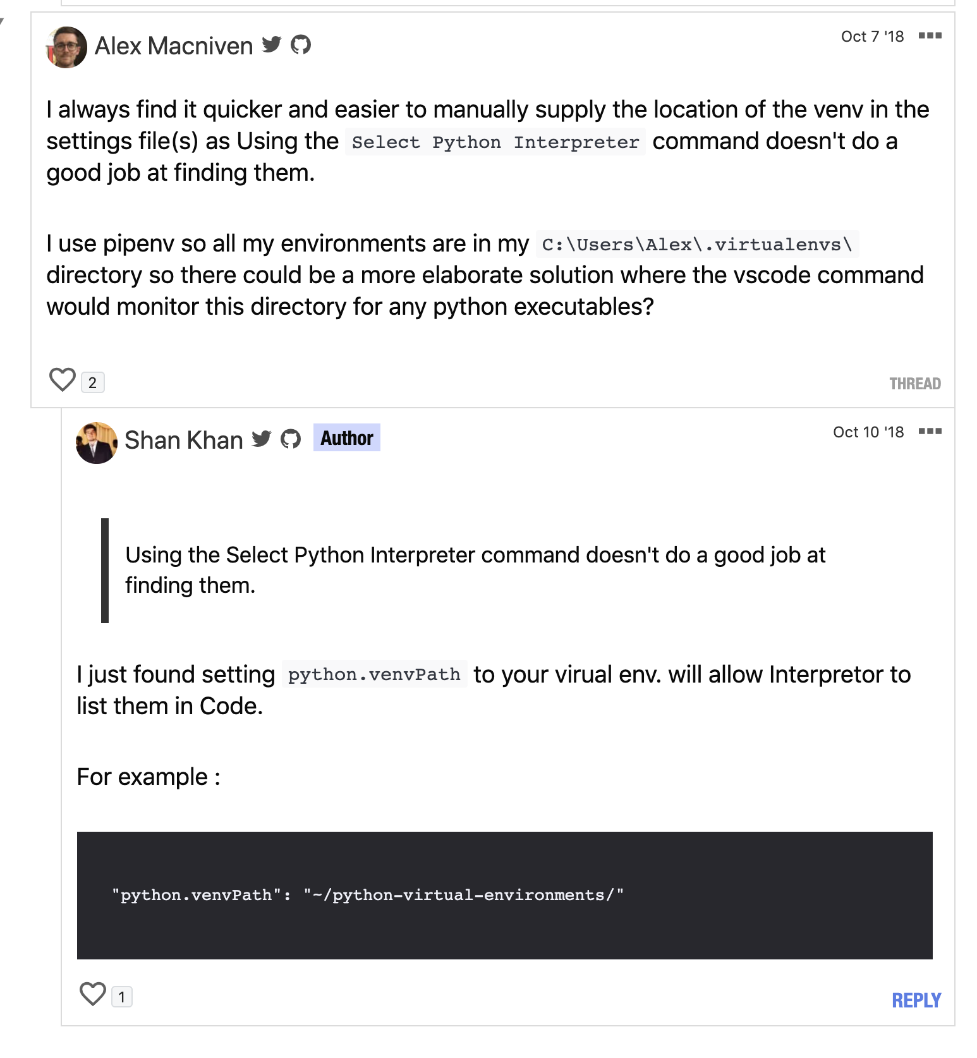Expand hidden actions on Alex's post

point(929,36)
